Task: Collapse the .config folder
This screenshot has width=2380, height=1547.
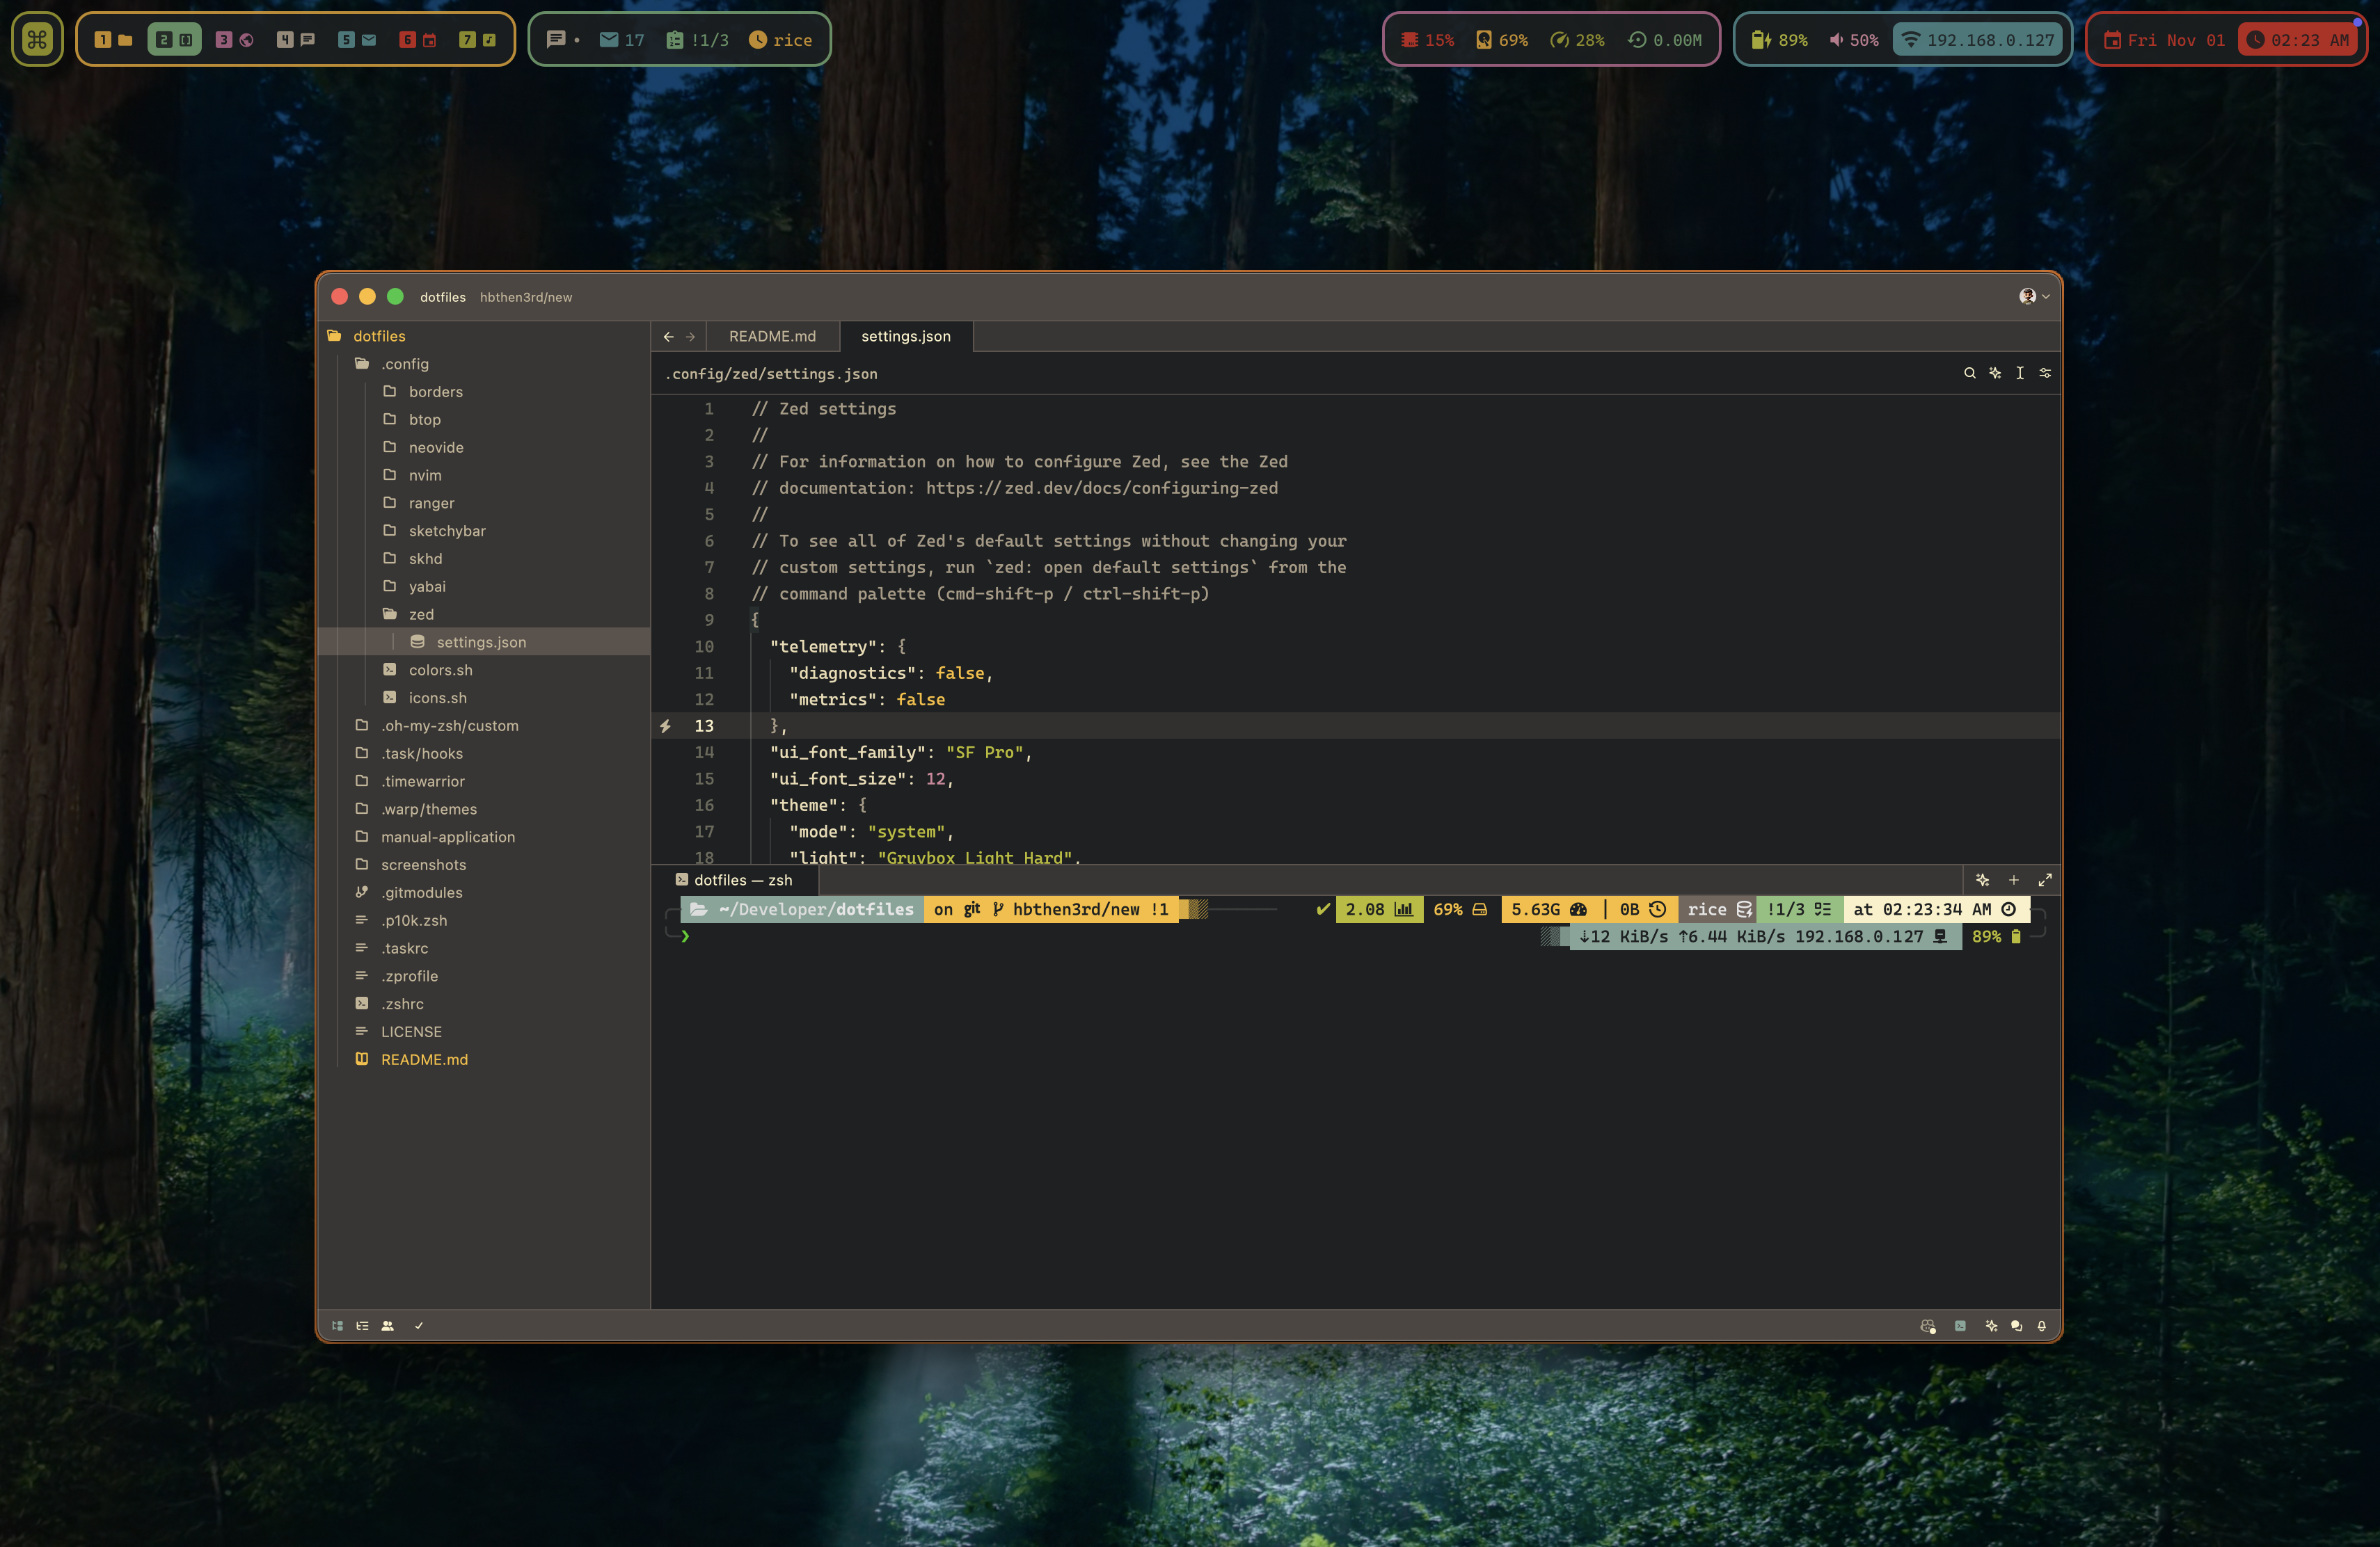Action: (x=484, y=364)
